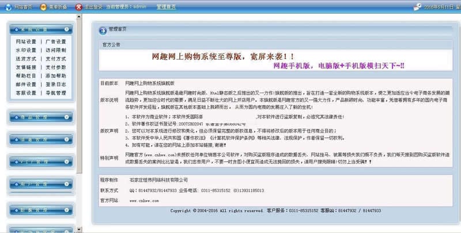Open 广告设置 in the sidebar
The width and height of the screenshot is (461, 233).
(56, 41)
